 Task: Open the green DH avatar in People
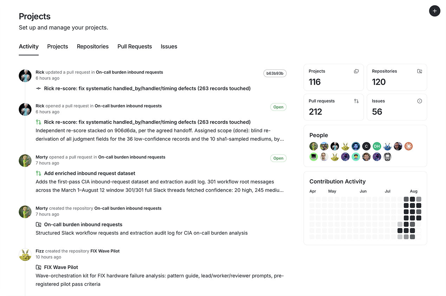click(x=377, y=146)
